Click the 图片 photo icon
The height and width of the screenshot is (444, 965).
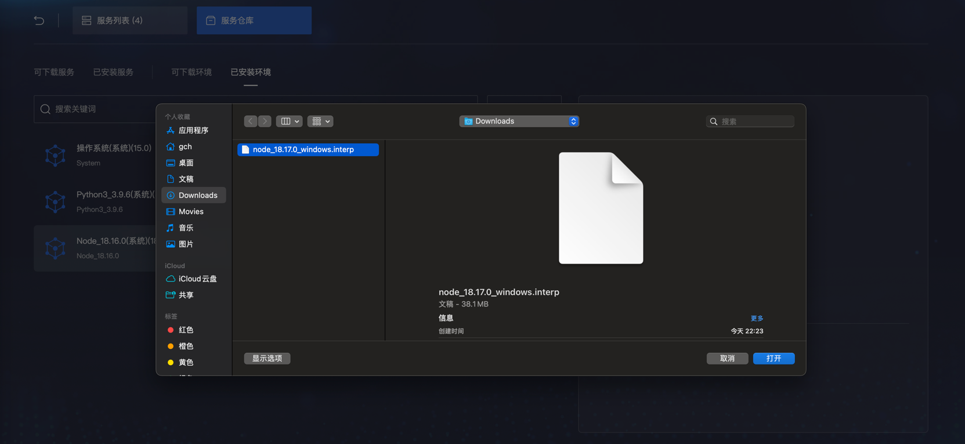coord(171,244)
